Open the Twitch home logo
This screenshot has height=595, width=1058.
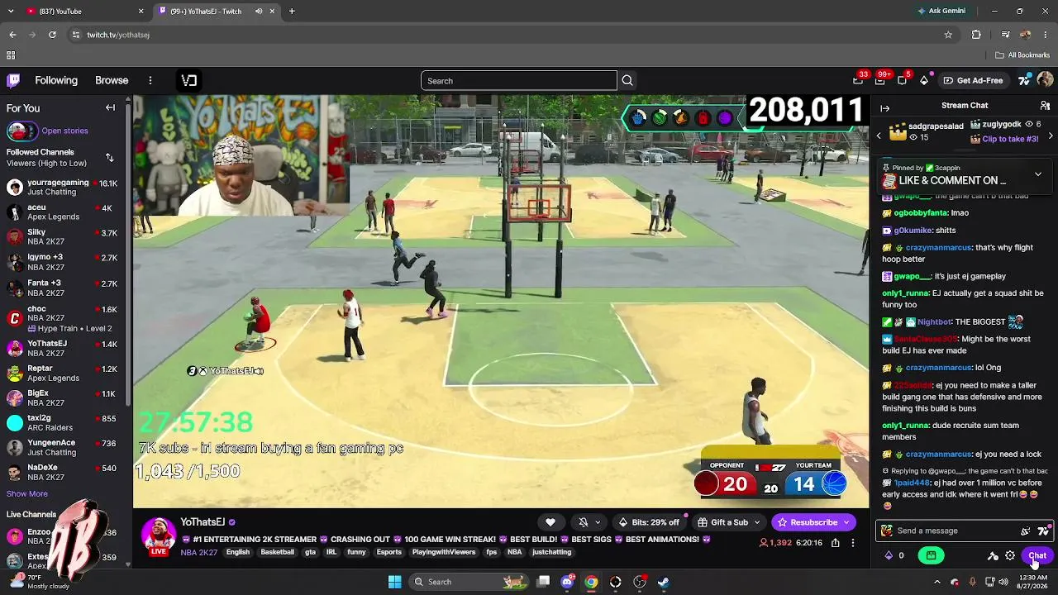(x=13, y=80)
